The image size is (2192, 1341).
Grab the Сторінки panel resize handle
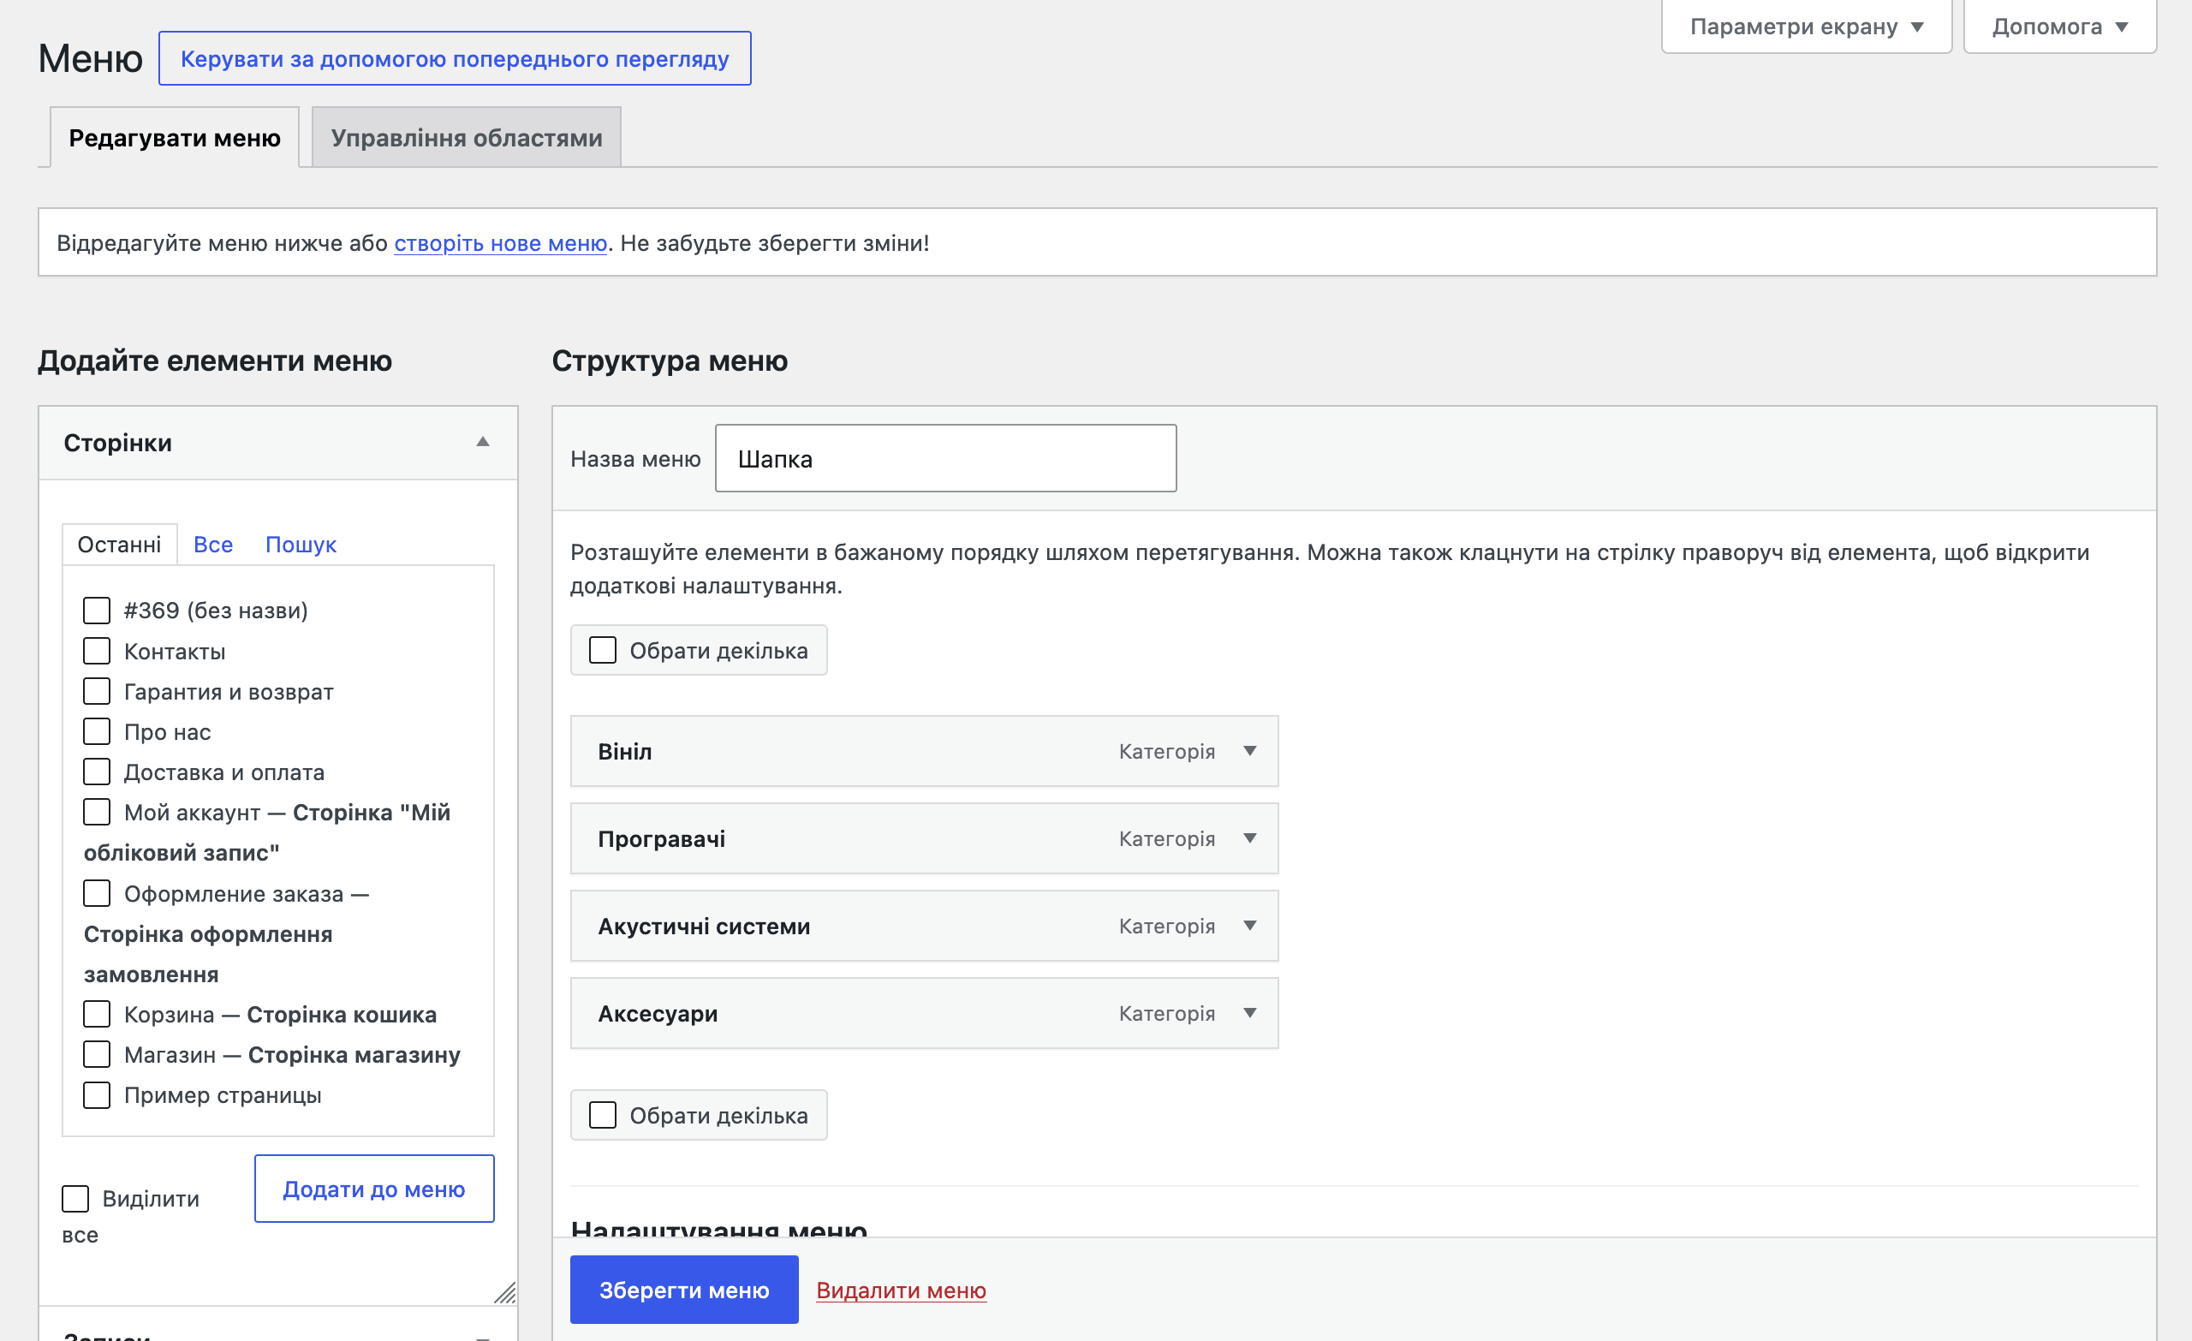pos(505,1293)
